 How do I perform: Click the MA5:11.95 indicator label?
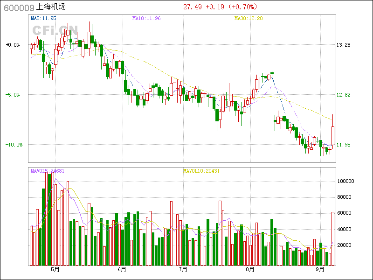43,18
